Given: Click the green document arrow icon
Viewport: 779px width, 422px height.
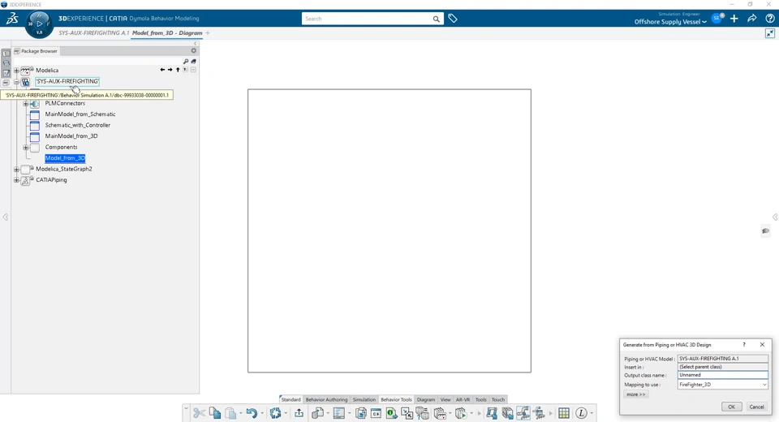Looking at the screenshot, I should click(391, 413).
